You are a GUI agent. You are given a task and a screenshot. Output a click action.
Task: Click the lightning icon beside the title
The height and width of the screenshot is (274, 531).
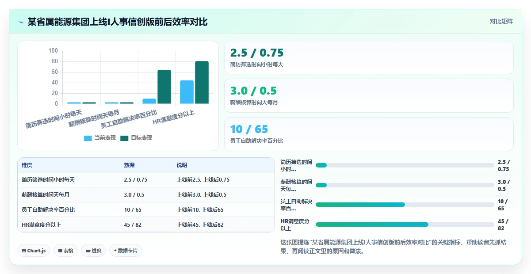tap(21, 22)
